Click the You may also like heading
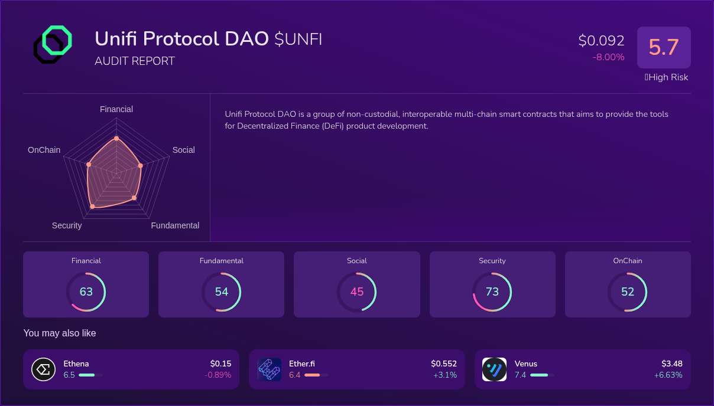This screenshot has height=406, width=714. (60, 333)
